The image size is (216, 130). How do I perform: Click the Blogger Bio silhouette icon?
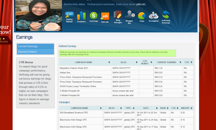coord(130,17)
